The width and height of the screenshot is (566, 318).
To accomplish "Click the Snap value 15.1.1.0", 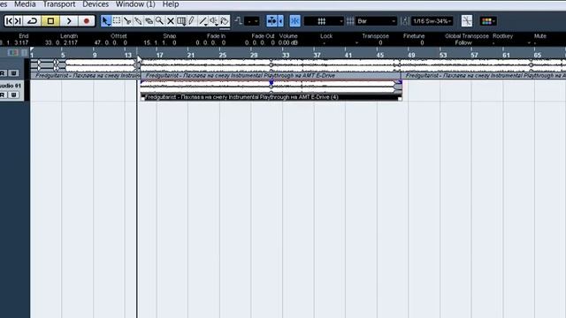I will click(160, 42).
